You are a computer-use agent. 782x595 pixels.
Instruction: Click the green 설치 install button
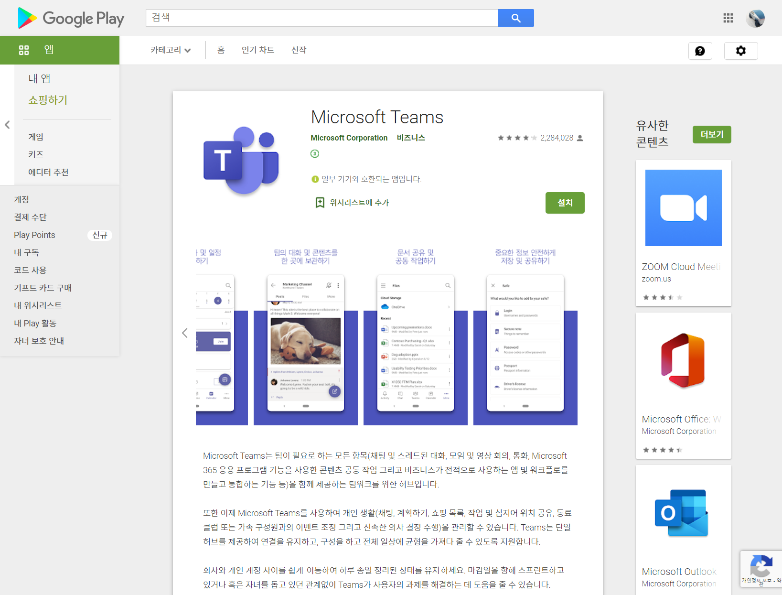[x=565, y=203]
